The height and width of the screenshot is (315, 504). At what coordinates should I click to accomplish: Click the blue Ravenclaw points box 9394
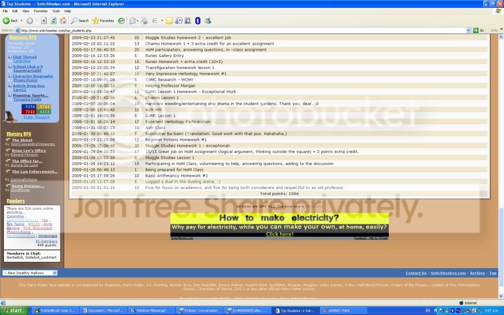point(30,106)
